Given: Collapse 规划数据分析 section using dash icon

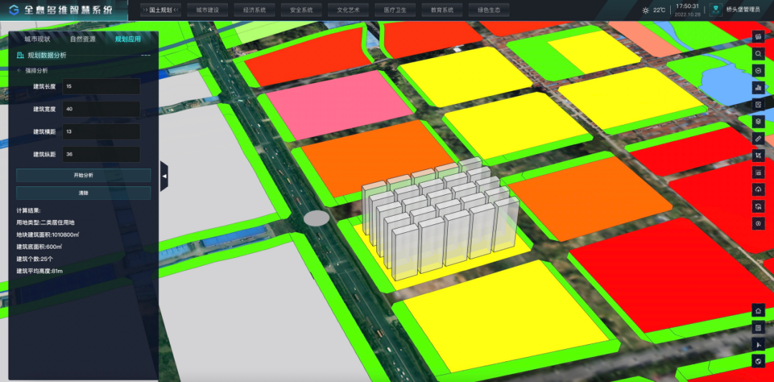Looking at the screenshot, I should point(145,55).
